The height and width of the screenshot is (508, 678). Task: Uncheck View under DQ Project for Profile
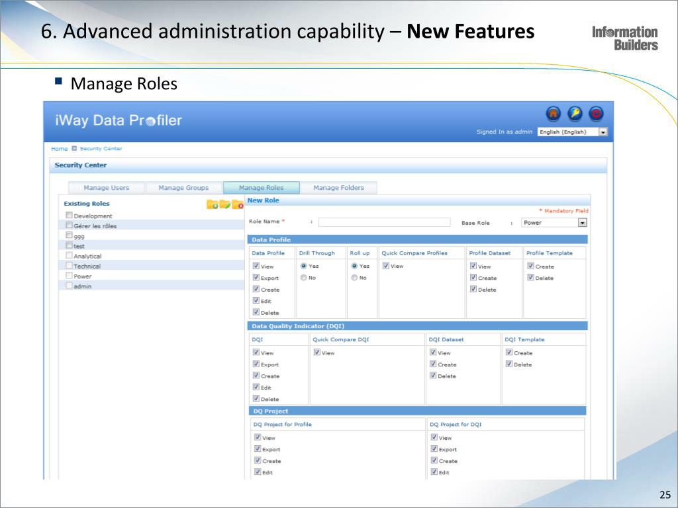pyautogui.click(x=258, y=437)
